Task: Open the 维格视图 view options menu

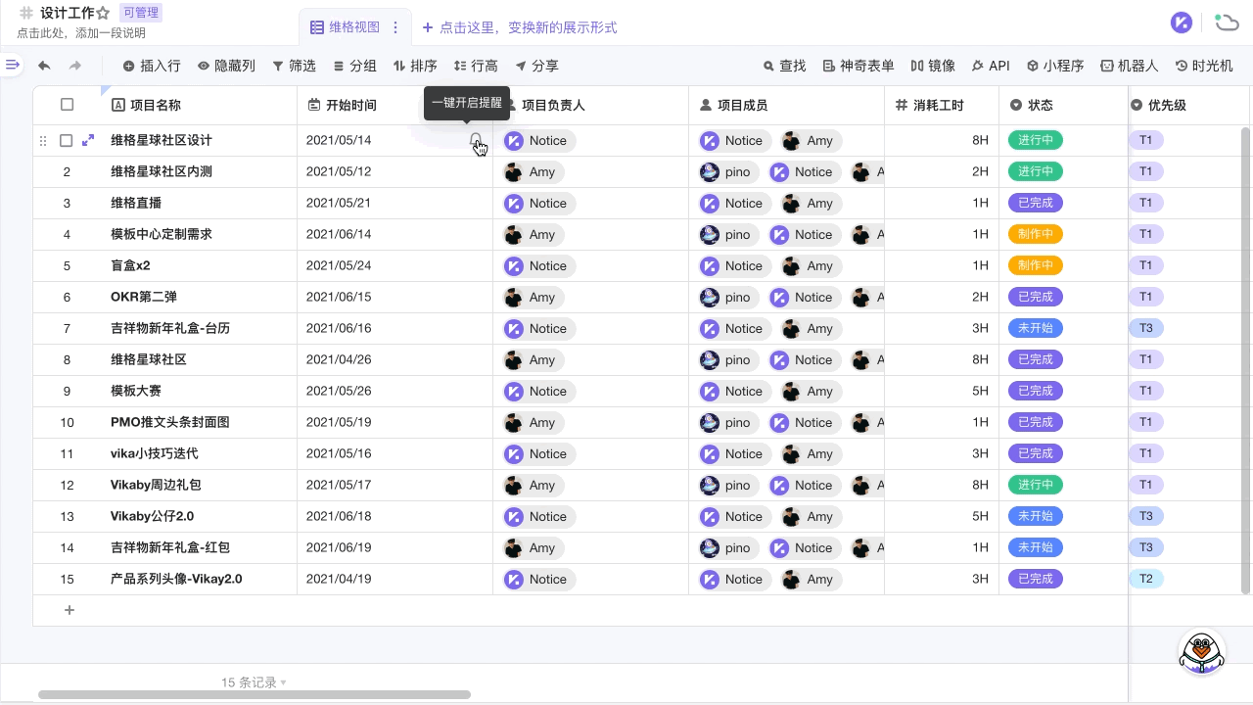Action: 395,27
